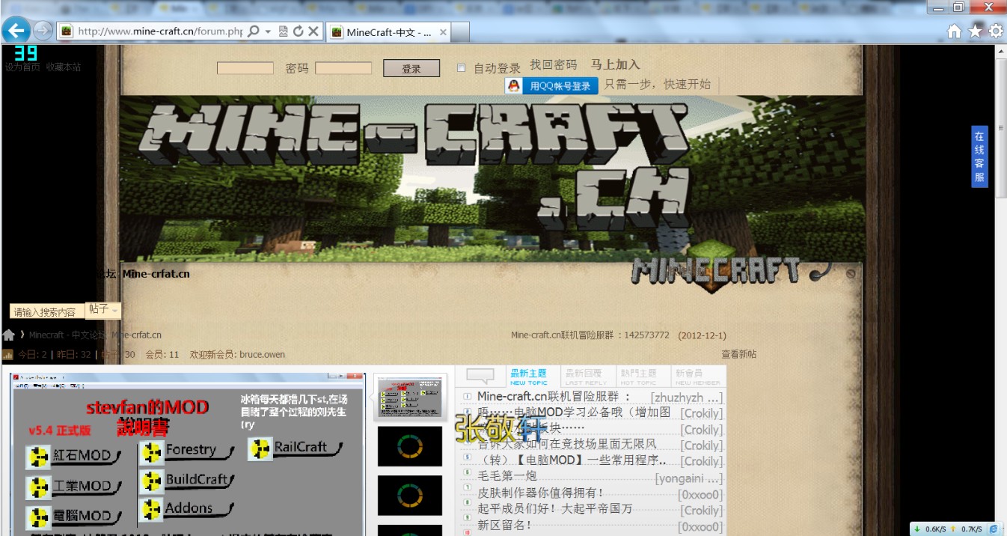Screen dimensions: 1007x536
Task: Open the browser Home icon
Action: (x=954, y=31)
